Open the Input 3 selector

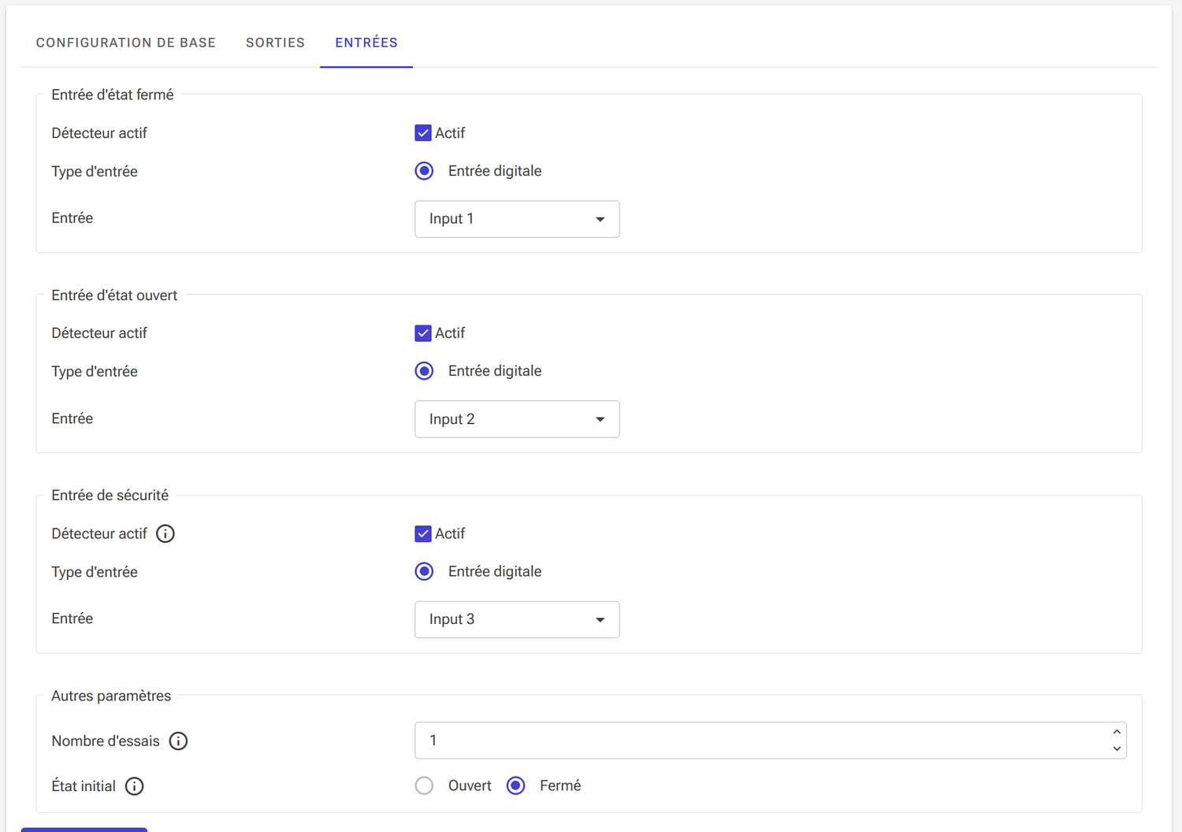pyautogui.click(x=517, y=620)
